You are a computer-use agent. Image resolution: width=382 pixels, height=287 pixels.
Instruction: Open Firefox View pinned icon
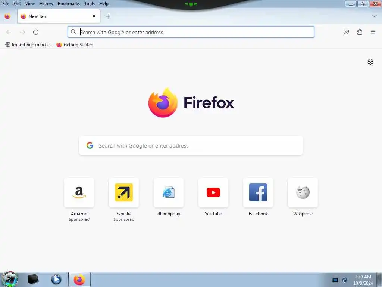pyautogui.click(x=7, y=16)
